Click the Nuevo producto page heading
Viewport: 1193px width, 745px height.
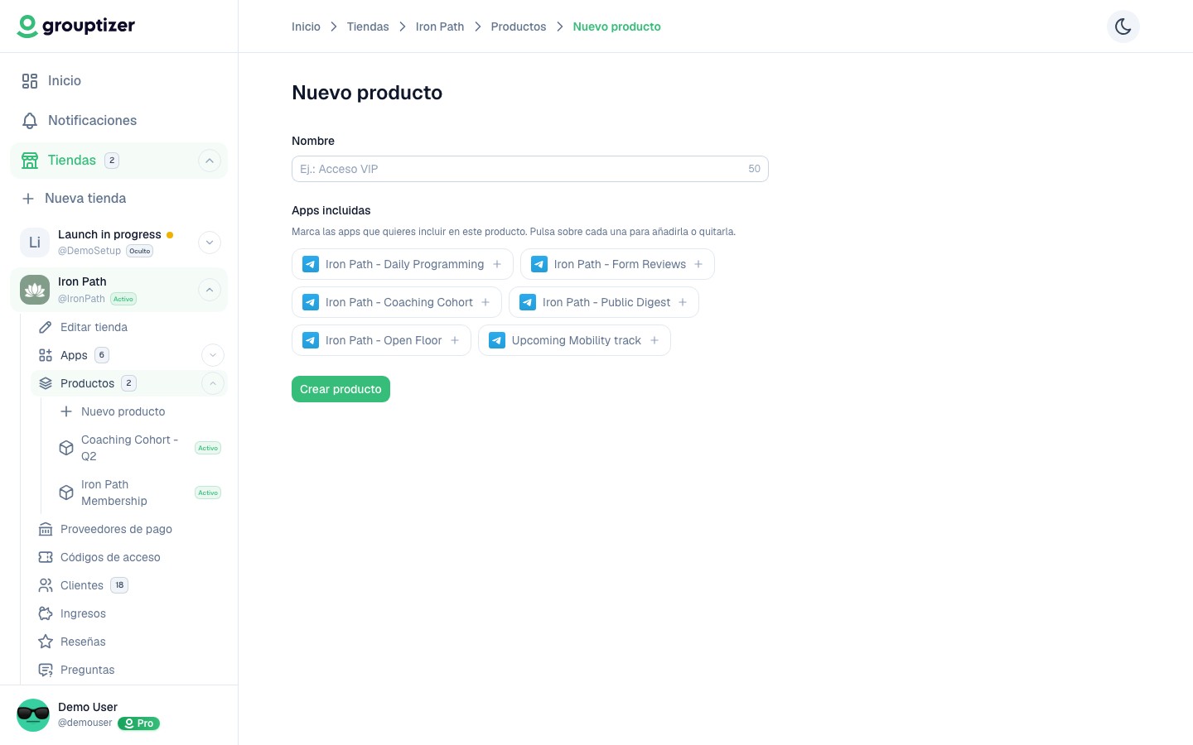pos(367,93)
